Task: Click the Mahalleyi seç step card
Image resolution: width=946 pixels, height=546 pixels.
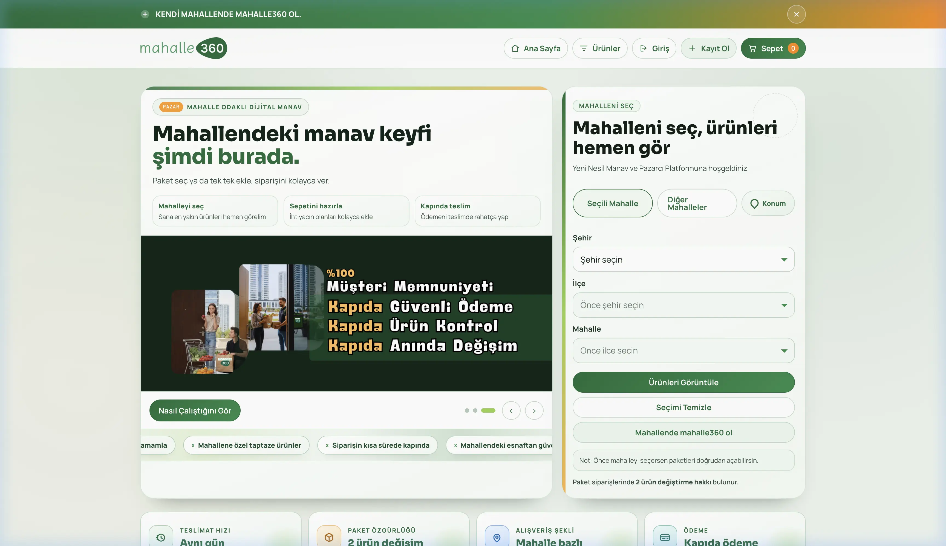Action: point(215,211)
